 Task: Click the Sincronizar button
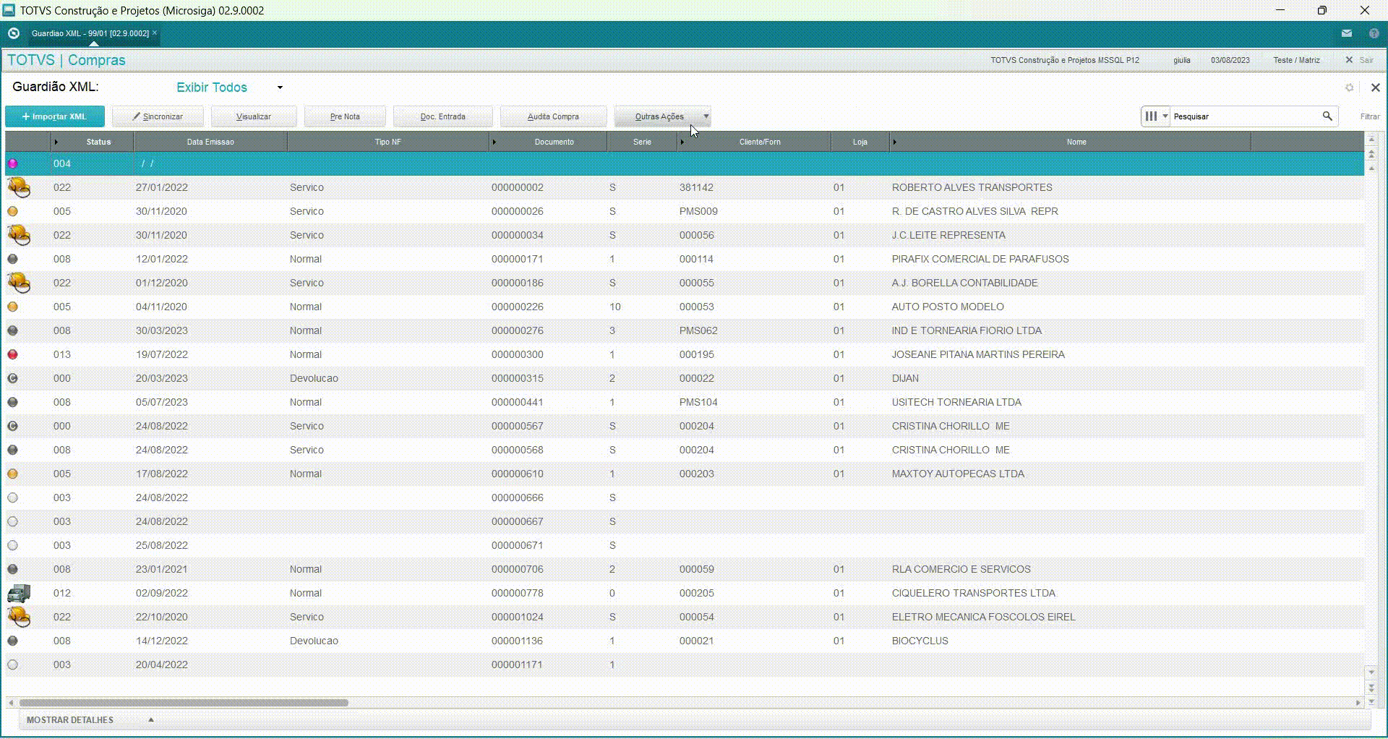pyautogui.click(x=158, y=116)
